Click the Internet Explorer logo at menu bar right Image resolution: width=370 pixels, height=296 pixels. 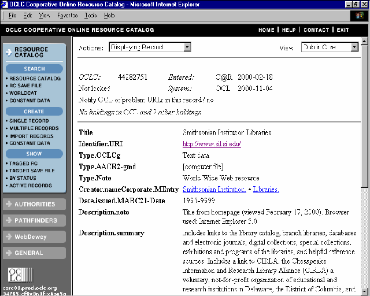(x=362, y=15)
